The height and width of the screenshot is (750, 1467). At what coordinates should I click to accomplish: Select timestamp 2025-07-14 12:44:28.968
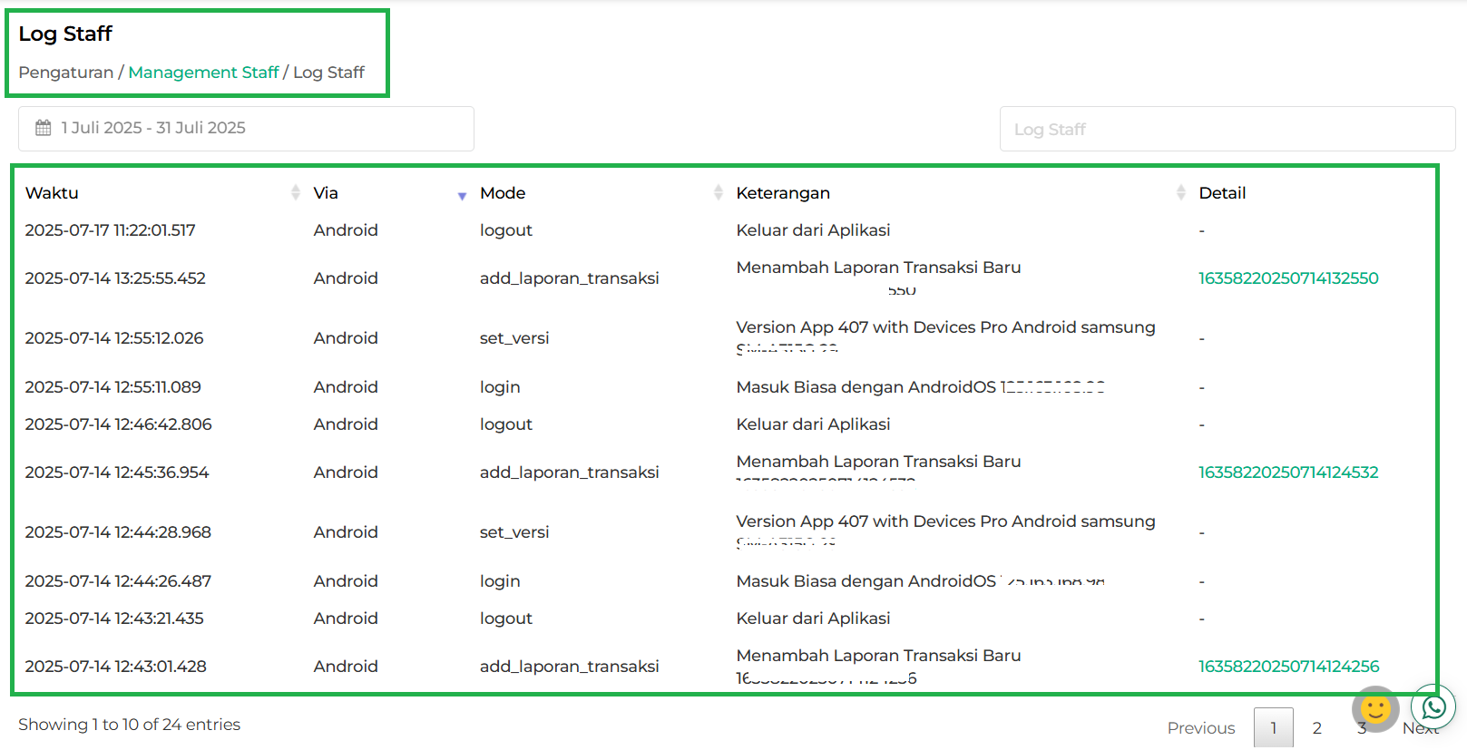click(x=118, y=532)
